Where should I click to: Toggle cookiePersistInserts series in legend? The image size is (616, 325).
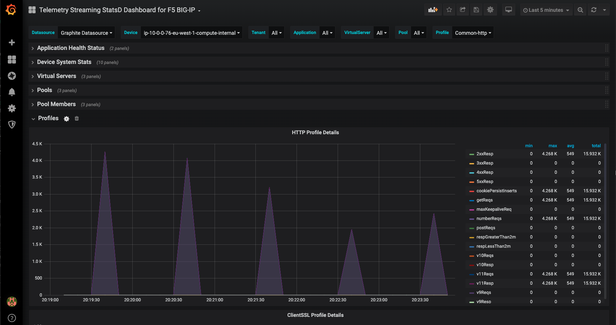click(x=497, y=191)
